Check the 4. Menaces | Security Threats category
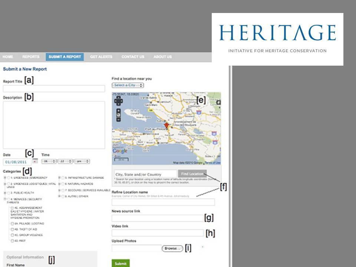Screen dimensions: 356x267 (x=9, y=200)
